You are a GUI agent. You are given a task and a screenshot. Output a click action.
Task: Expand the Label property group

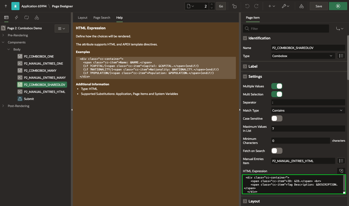[245, 66]
